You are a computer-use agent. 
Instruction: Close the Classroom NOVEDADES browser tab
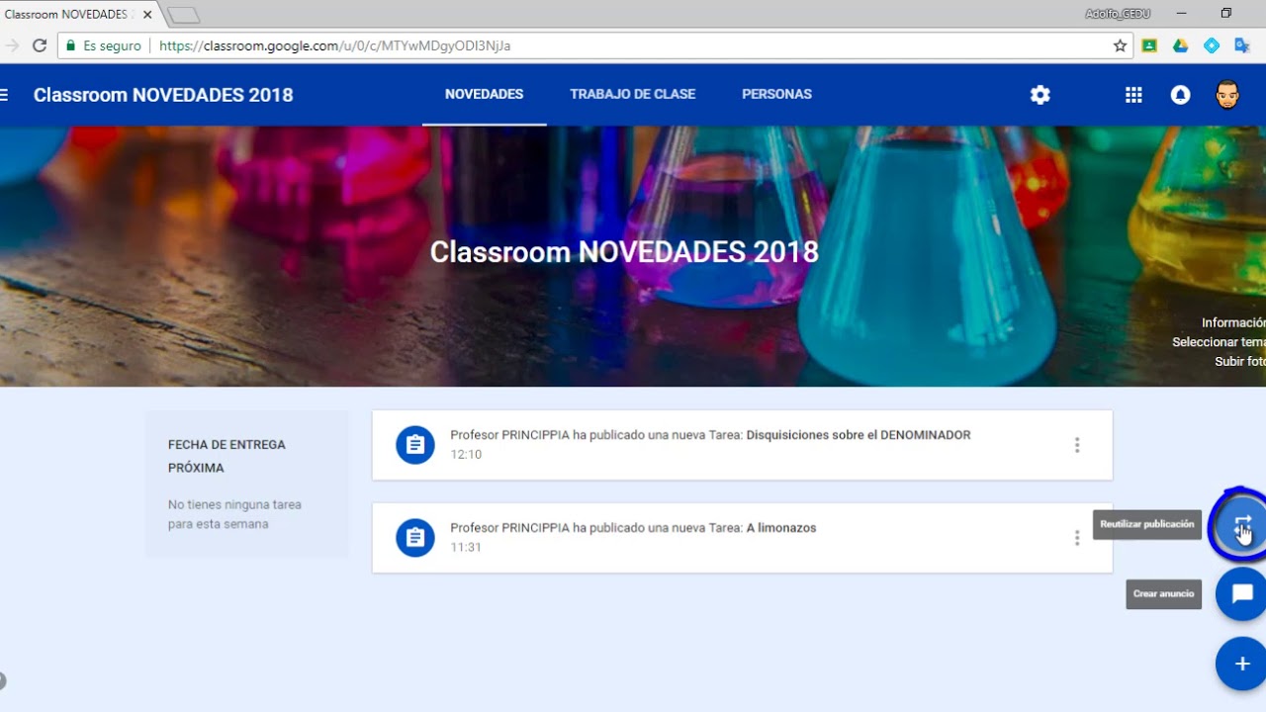[147, 15]
